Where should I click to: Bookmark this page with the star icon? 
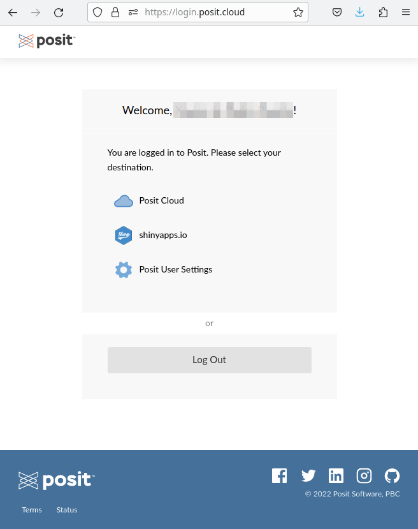[298, 13]
